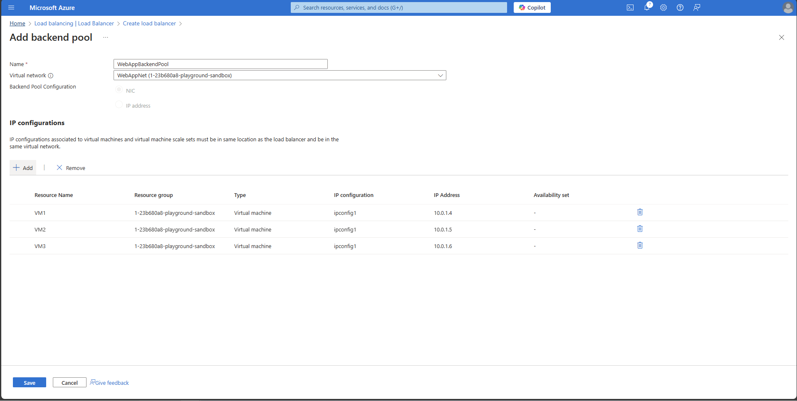The width and height of the screenshot is (797, 401).
Task: Click the IP configuration column header
Action: (x=354, y=195)
